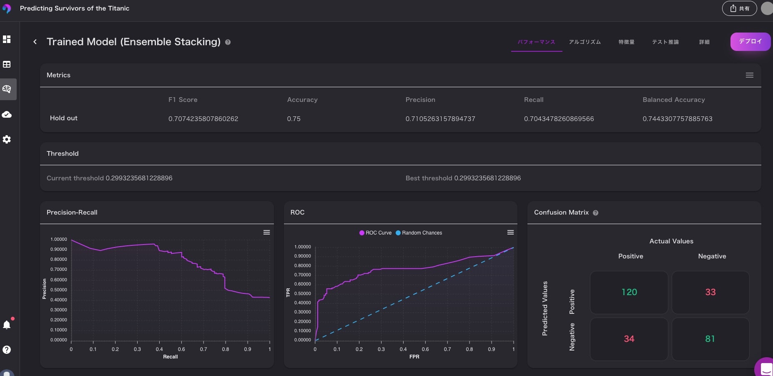Open the Metrics panel hamburger menu
Image resolution: width=773 pixels, height=376 pixels.
(749, 75)
